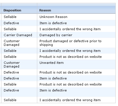Select wrong item reason directly above Damaged by carrier

[70, 29]
